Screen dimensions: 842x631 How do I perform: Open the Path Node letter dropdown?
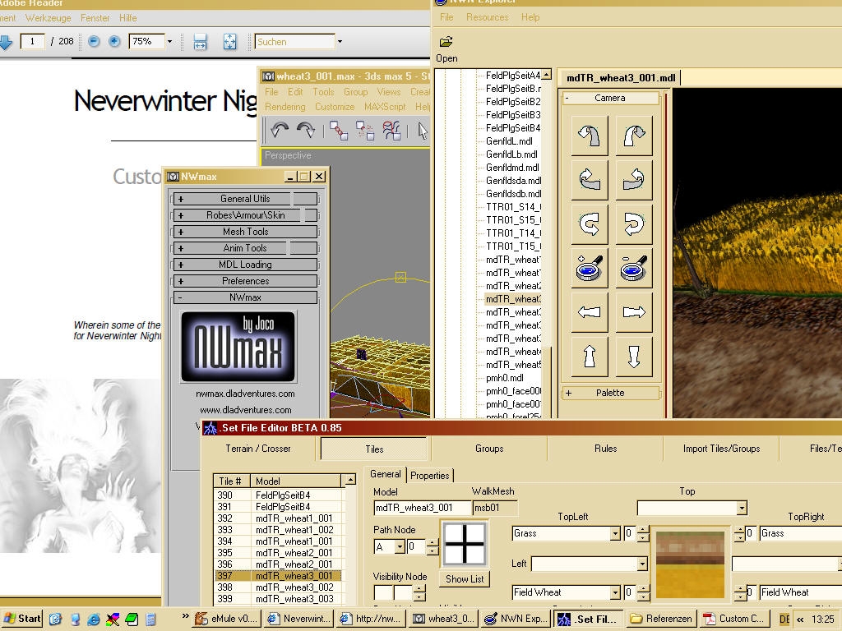[x=400, y=547]
